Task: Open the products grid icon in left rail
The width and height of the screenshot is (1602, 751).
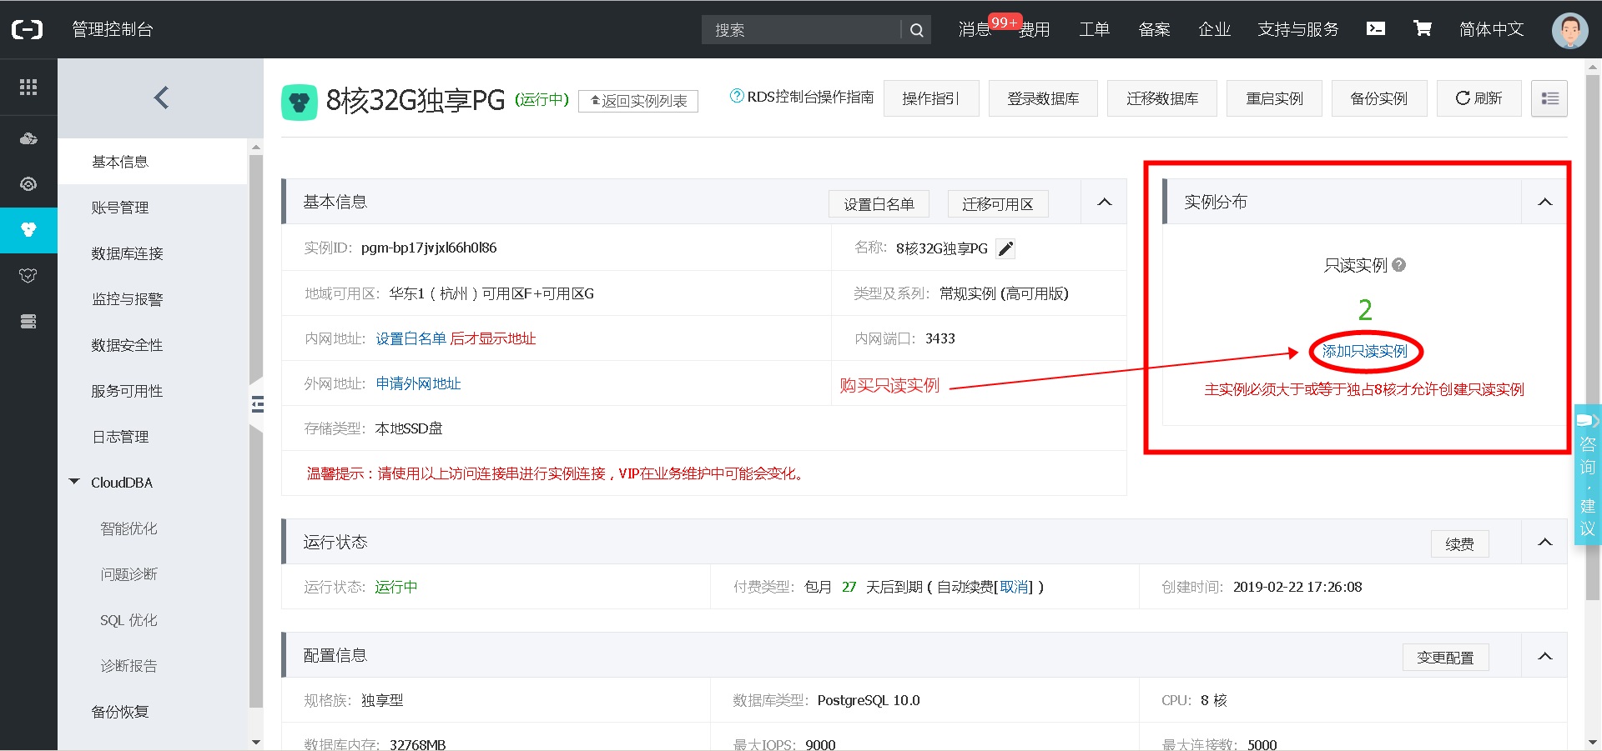Action: point(28,87)
